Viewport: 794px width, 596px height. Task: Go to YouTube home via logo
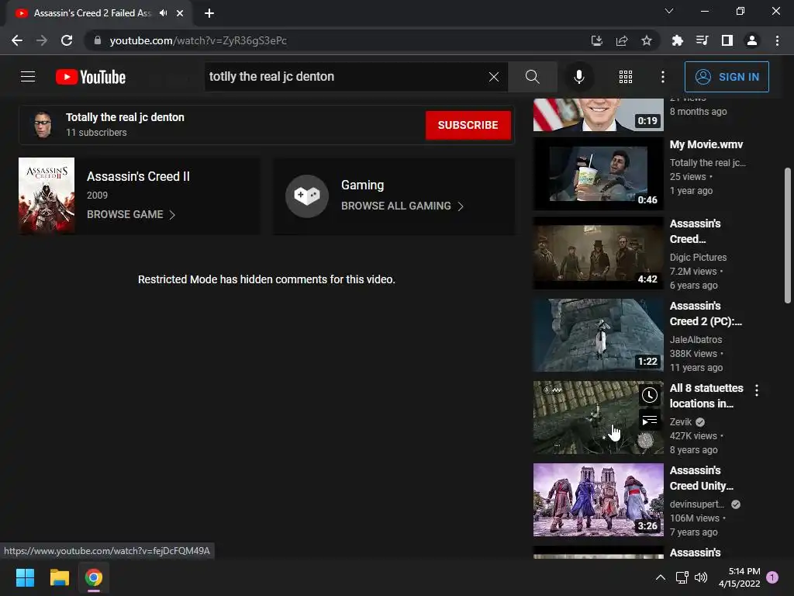pyautogui.click(x=91, y=77)
